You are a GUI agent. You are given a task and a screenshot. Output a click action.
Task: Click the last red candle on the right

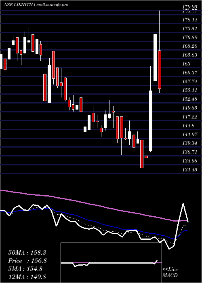[160, 70]
